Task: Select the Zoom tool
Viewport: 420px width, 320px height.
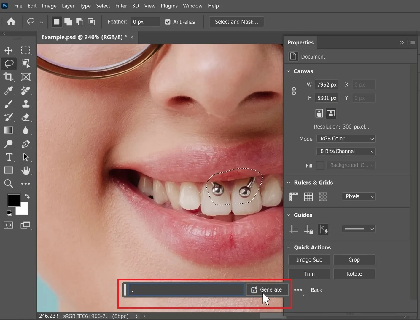Action: coord(9,184)
